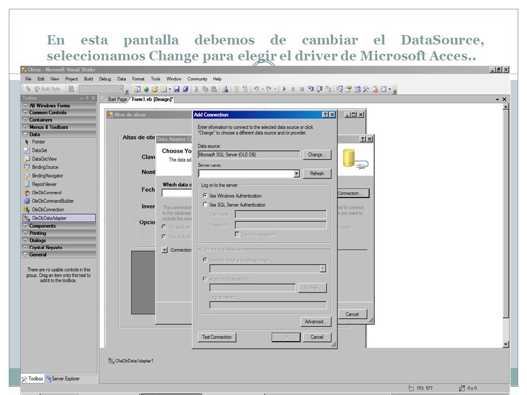The width and height of the screenshot is (527, 395).
Task: Click the Save floppy disk icon
Action: [x=176, y=89]
